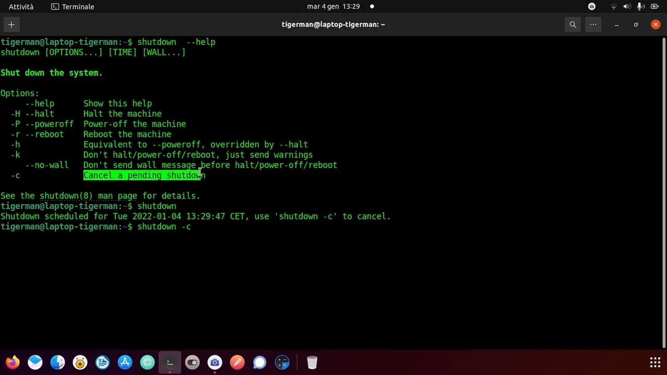667x375 pixels.
Task: Click the volume icon in system tray
Action: click(x=627, y=7)
